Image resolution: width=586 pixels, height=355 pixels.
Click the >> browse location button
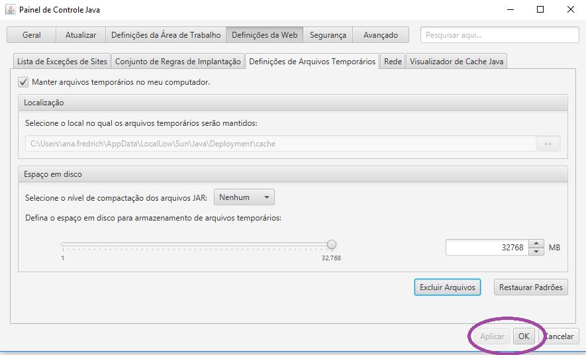[x=548, y=144]
